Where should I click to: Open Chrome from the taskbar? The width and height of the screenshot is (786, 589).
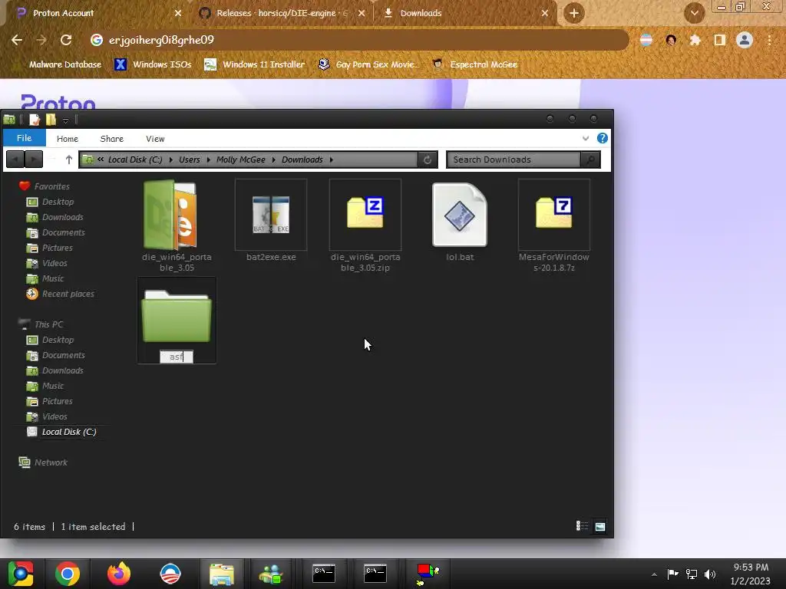tap(68, 573)
